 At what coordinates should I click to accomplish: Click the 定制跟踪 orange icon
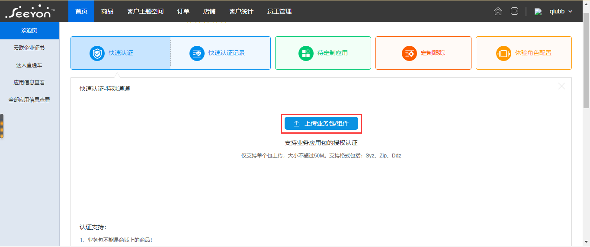click(409, 53)
